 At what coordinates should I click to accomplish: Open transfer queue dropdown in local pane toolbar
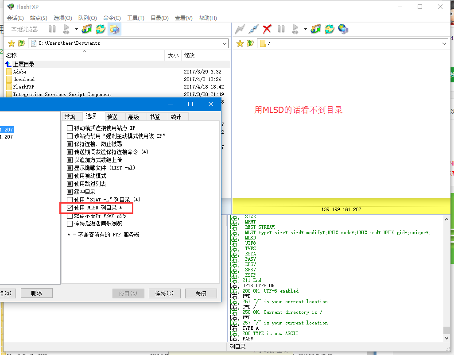76,29
